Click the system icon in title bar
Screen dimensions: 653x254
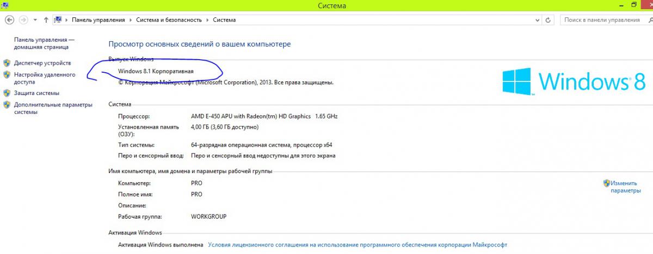pos(4,5)
